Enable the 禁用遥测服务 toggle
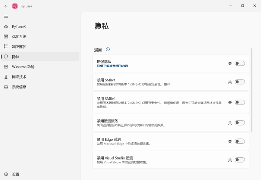The image size is (261, 180). [240, 123]
